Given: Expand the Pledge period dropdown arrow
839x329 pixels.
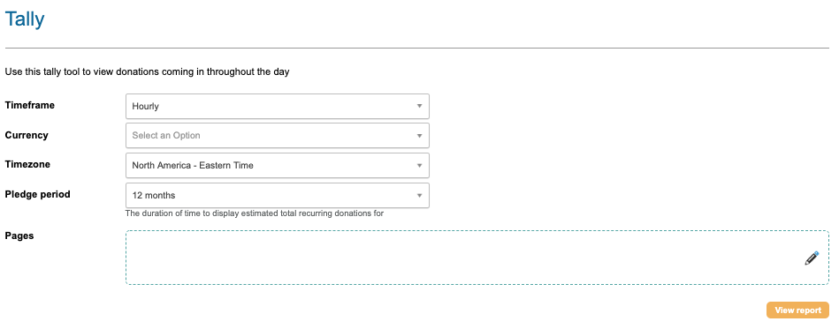Looking at the screenshot, I should point(419,196).
